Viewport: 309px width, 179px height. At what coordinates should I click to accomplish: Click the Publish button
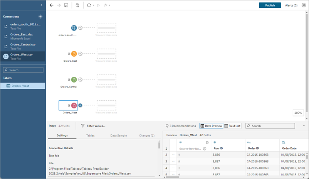point(270,5)
